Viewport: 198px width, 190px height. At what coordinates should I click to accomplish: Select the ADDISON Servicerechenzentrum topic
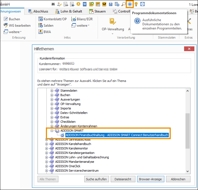77,171
